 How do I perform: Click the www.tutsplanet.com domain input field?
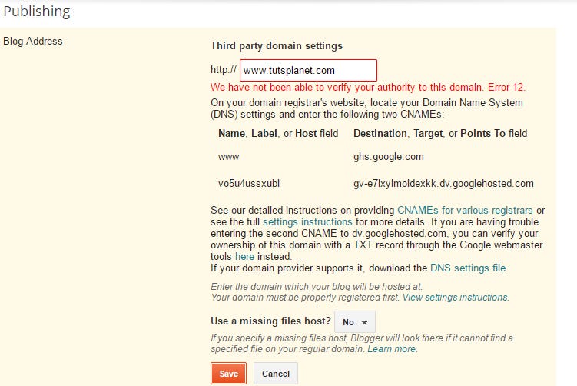pos(308,70)
